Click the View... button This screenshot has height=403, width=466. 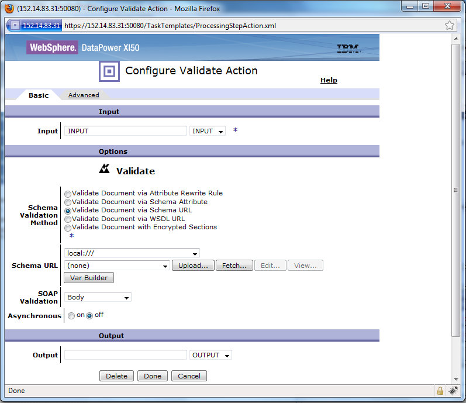tap(305, 266)
